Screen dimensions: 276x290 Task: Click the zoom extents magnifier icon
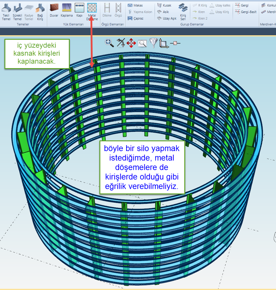pyautogui.click(x=109, y=43)
